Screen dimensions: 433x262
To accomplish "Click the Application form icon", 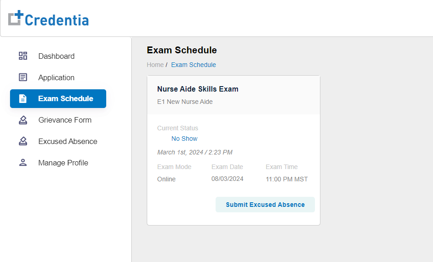I will point(23,77).
